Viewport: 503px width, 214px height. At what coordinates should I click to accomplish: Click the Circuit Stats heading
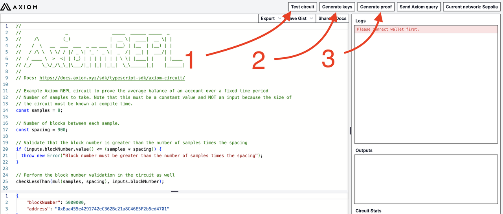coord(368,211)
